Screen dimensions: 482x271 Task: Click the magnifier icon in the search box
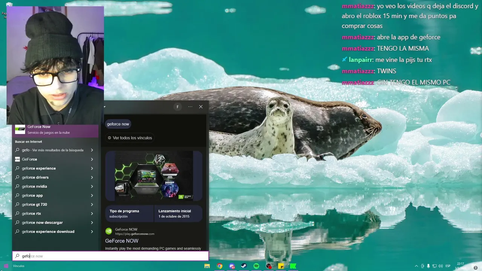point(17,256)
